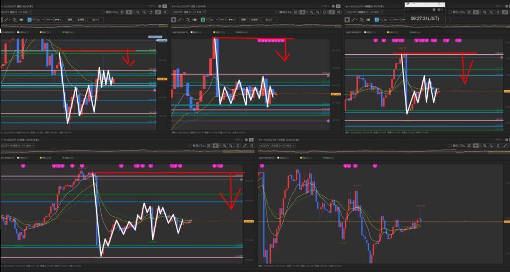
Task: Open daily chart symbol/timeframe dropdown
Action: [x=189, y=12]
